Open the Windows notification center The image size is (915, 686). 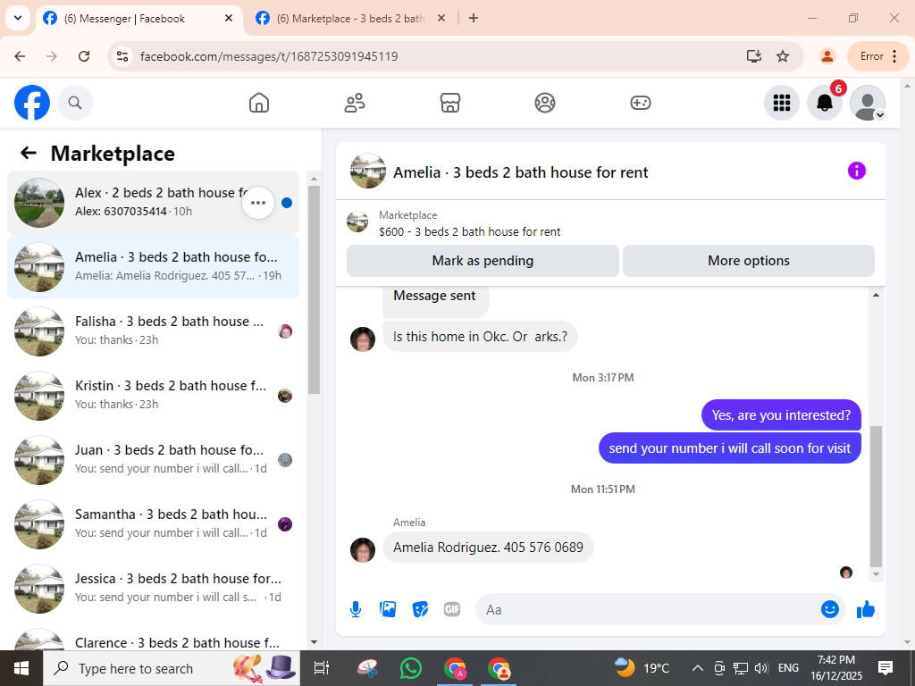coord(886,668)
